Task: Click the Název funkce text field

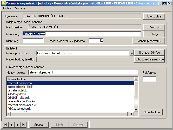Action: (83, 72)
